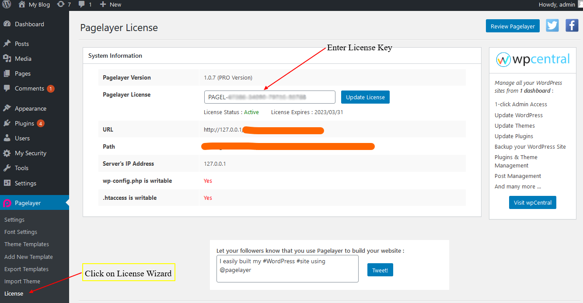Screen dimensions: 583x303
Task: Click into the Pagelayer License key field
Action: 269,97
